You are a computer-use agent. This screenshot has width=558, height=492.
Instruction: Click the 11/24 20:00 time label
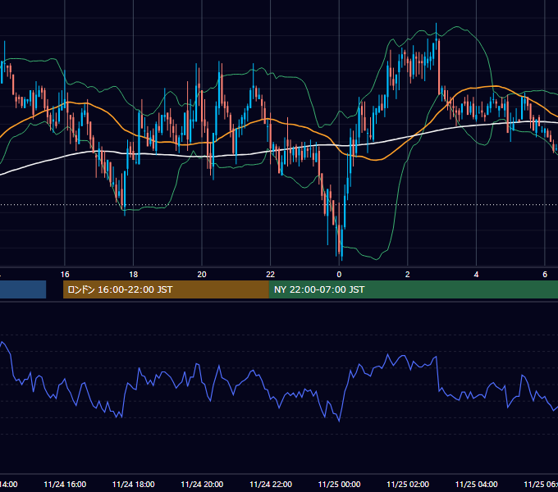[202, 484]
